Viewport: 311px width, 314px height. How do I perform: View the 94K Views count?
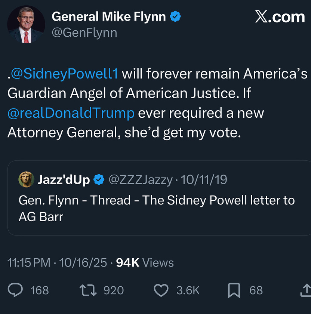pyautogui.click(x=145, y=262)
